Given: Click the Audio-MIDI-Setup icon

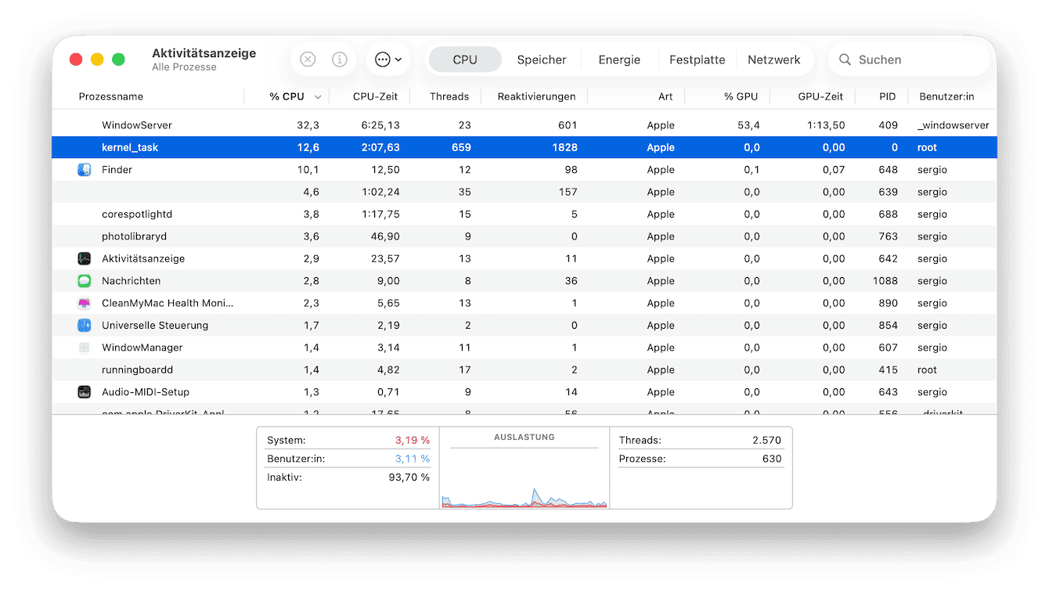Looking at the screenshot, I should pyautogui.click(x=85, y=392).
